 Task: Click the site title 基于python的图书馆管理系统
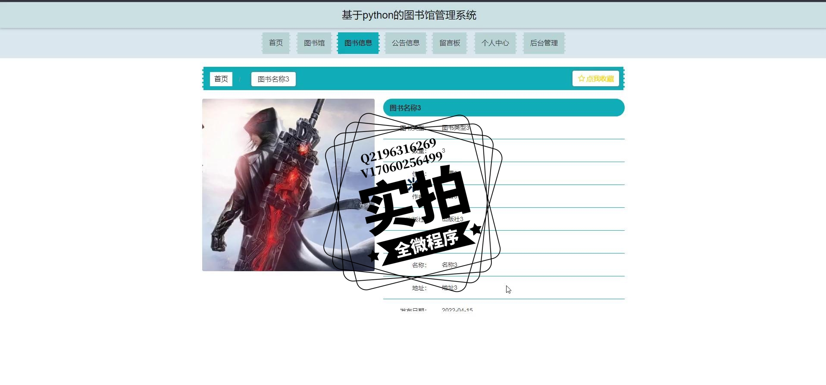(409, 15)
